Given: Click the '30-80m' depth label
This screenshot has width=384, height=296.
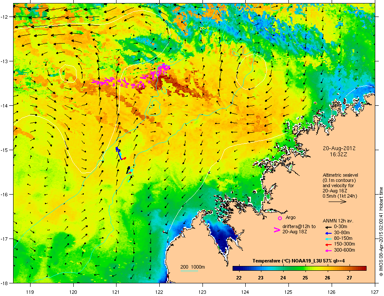Looking at the screenshot, I should (x=342, y=232).
